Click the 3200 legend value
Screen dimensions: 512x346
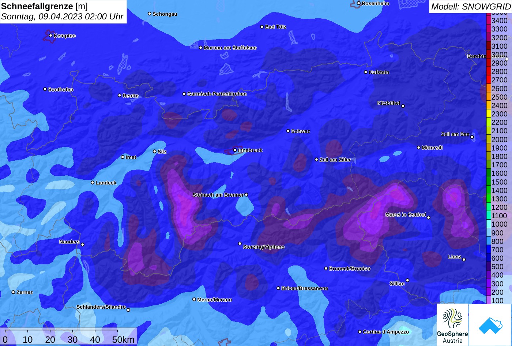click(499, 38)
